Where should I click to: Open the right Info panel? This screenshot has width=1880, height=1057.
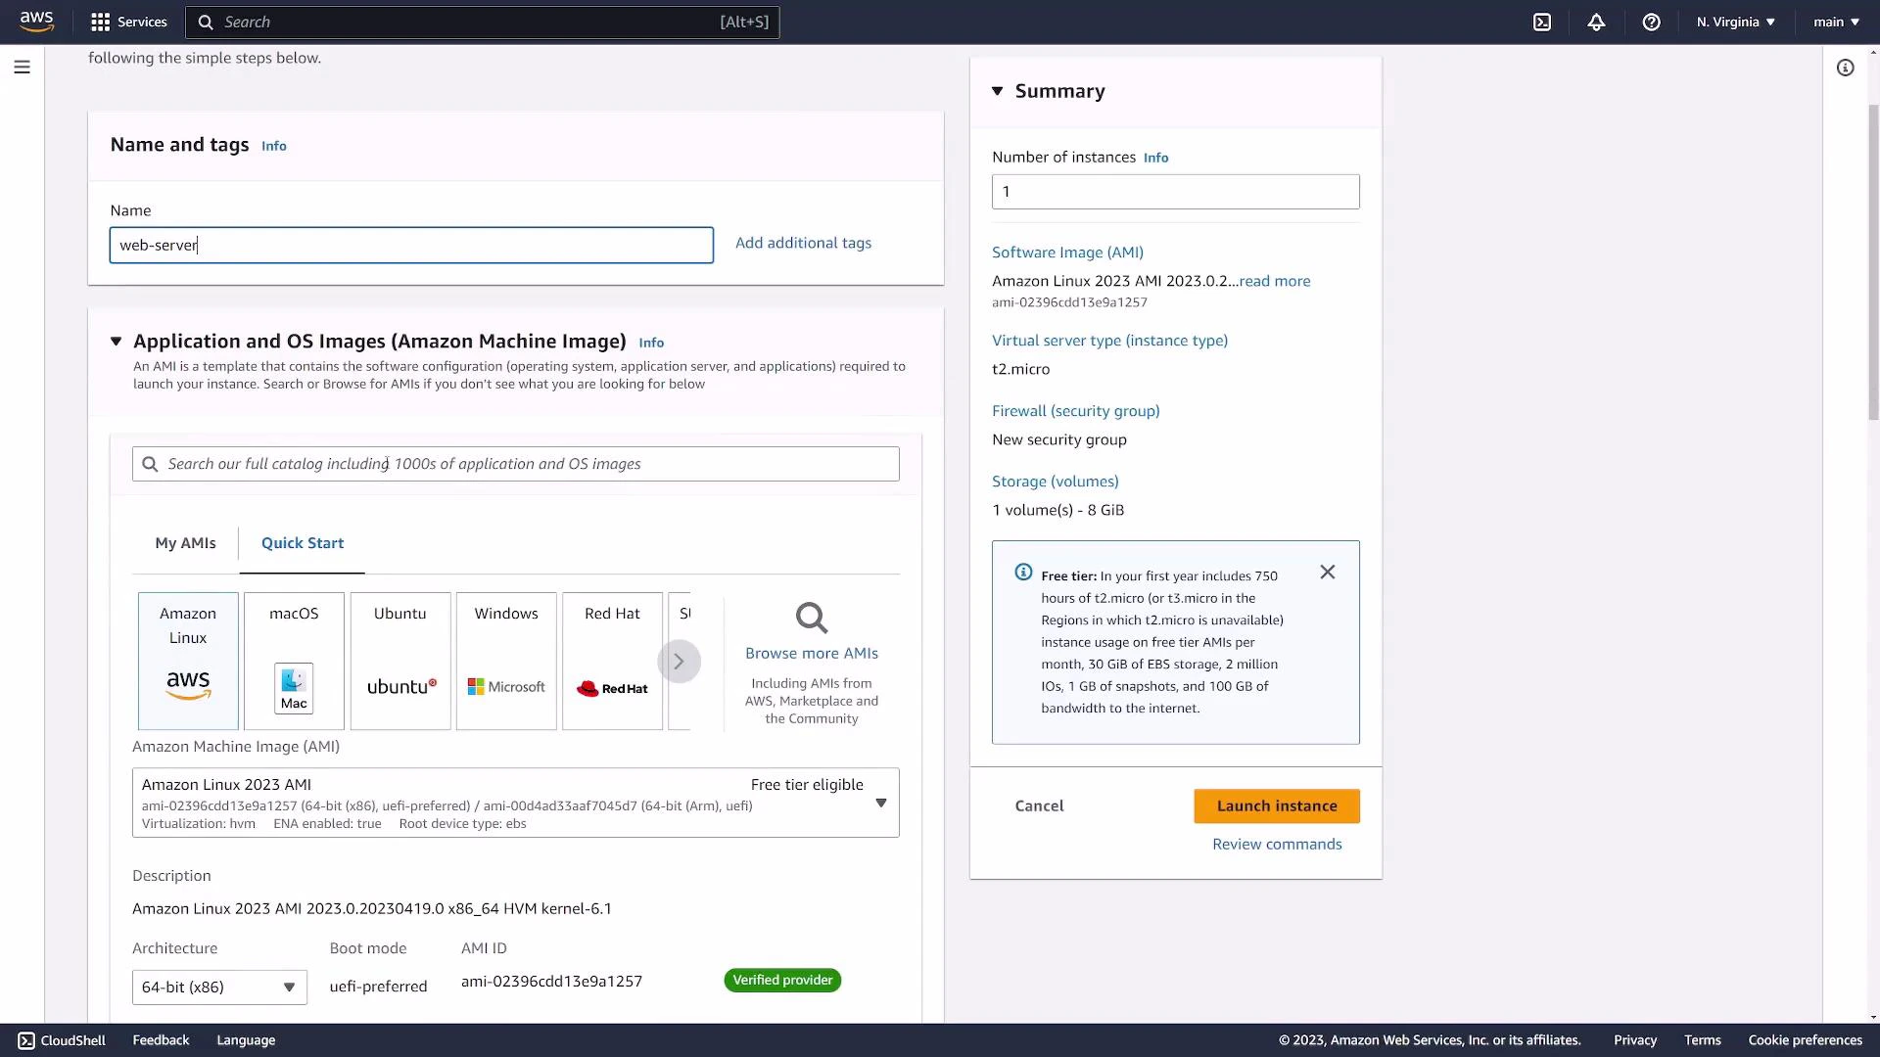click(1846, 68)
